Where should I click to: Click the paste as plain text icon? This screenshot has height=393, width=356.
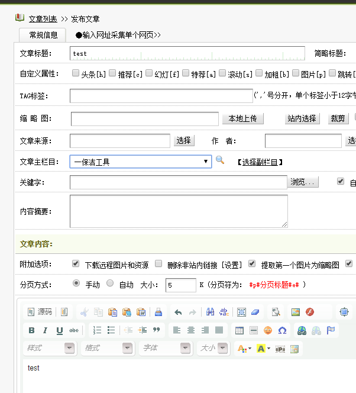coord(127,312)
